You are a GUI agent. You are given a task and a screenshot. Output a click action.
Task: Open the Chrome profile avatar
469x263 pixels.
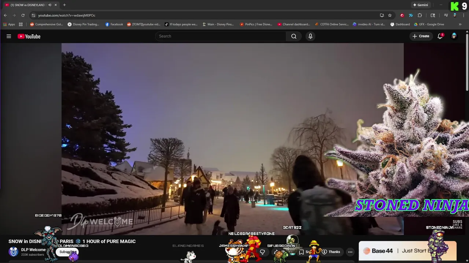point(455,15)
